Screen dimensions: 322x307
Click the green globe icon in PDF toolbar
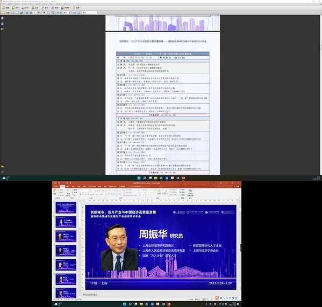tap(22, 12)
